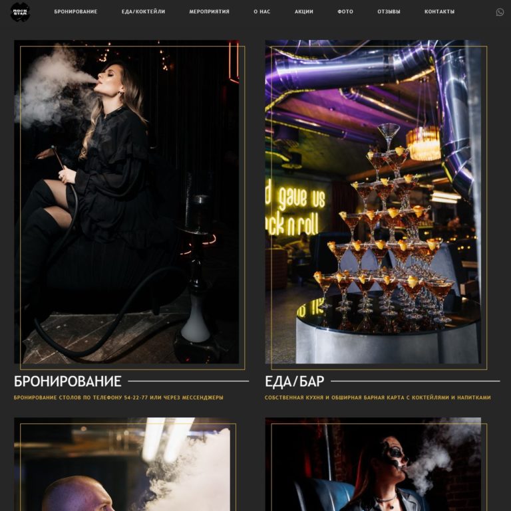
Task: Open the О НАС page
Action: pos(261,11)
